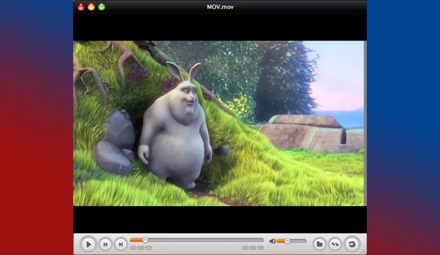Viewport: 440px width, 255px height.
Task: Click the seek bar knob
Action: (x=145, y=240)
